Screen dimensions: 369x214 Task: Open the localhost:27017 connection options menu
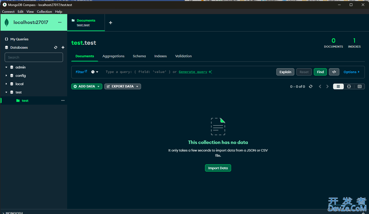tap(60, 22)
